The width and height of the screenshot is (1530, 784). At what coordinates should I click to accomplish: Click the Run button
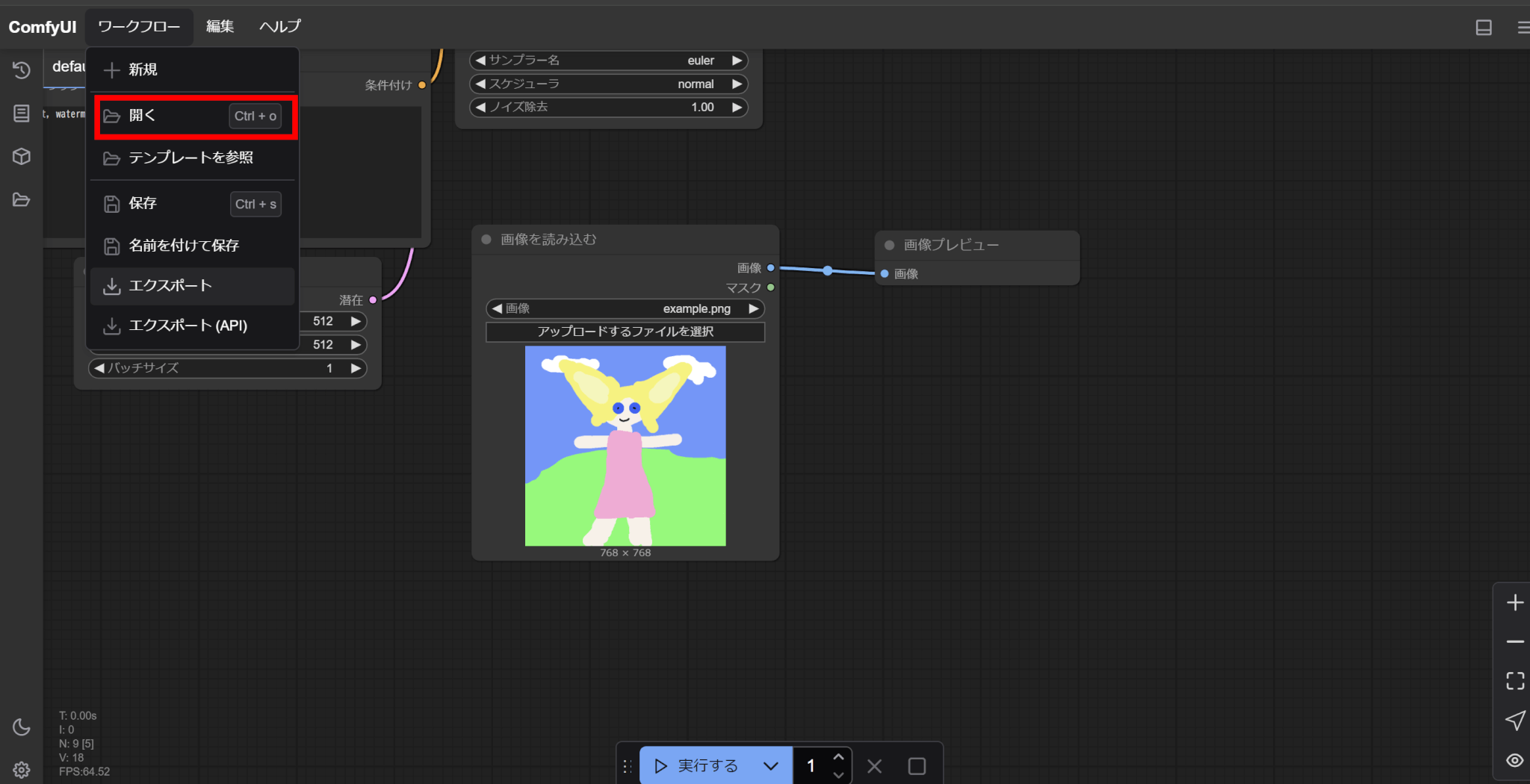point(696,766)
